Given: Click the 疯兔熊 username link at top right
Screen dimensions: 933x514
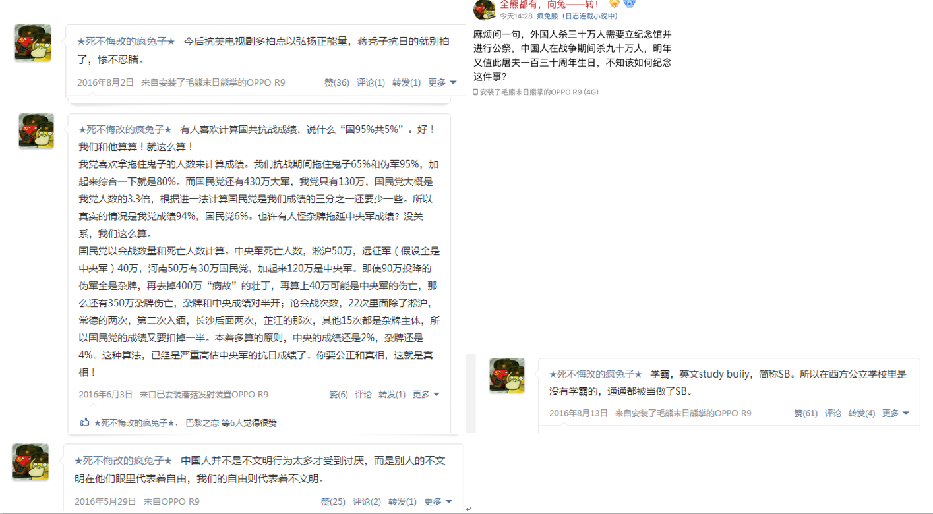Looking at the screenshot, I should pyautogui.click(x=547, y=16).
